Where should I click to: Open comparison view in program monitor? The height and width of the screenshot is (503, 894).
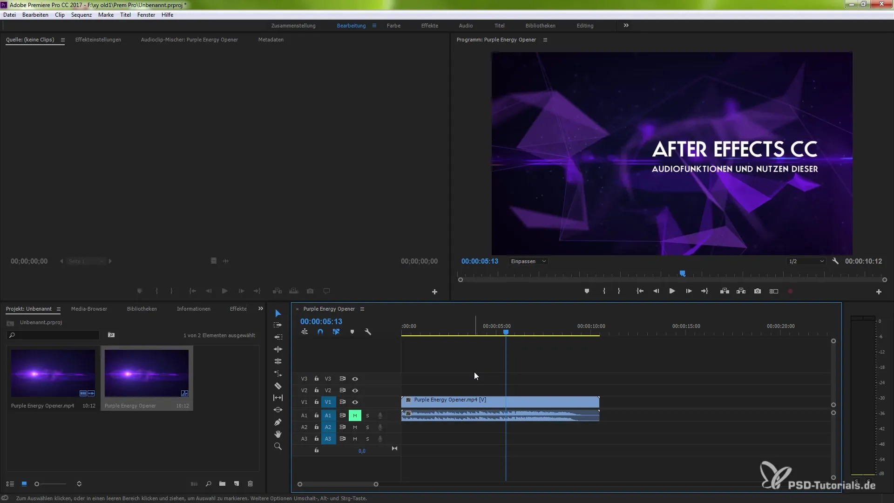point(774,291)
